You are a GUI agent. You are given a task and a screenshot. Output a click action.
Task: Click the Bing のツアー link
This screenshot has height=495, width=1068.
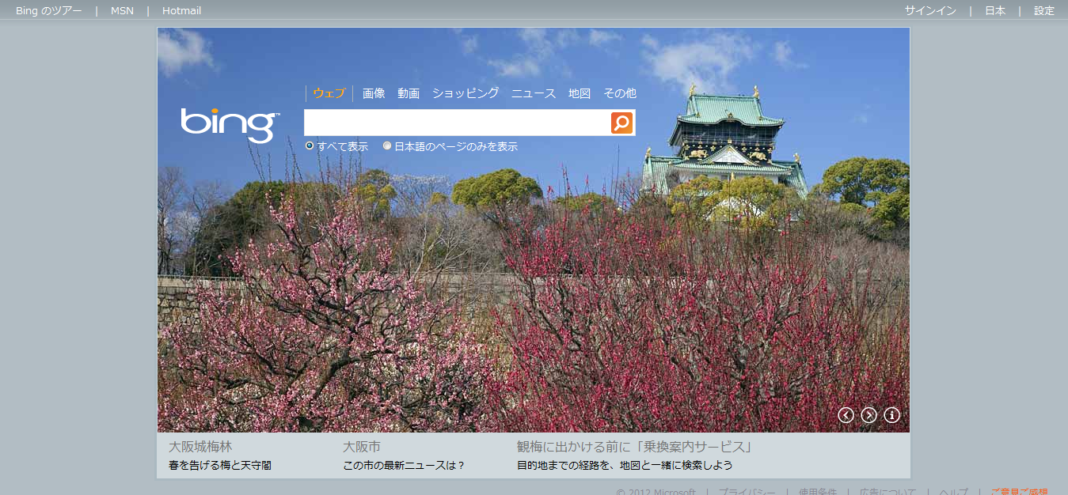[x=48, y=11]
